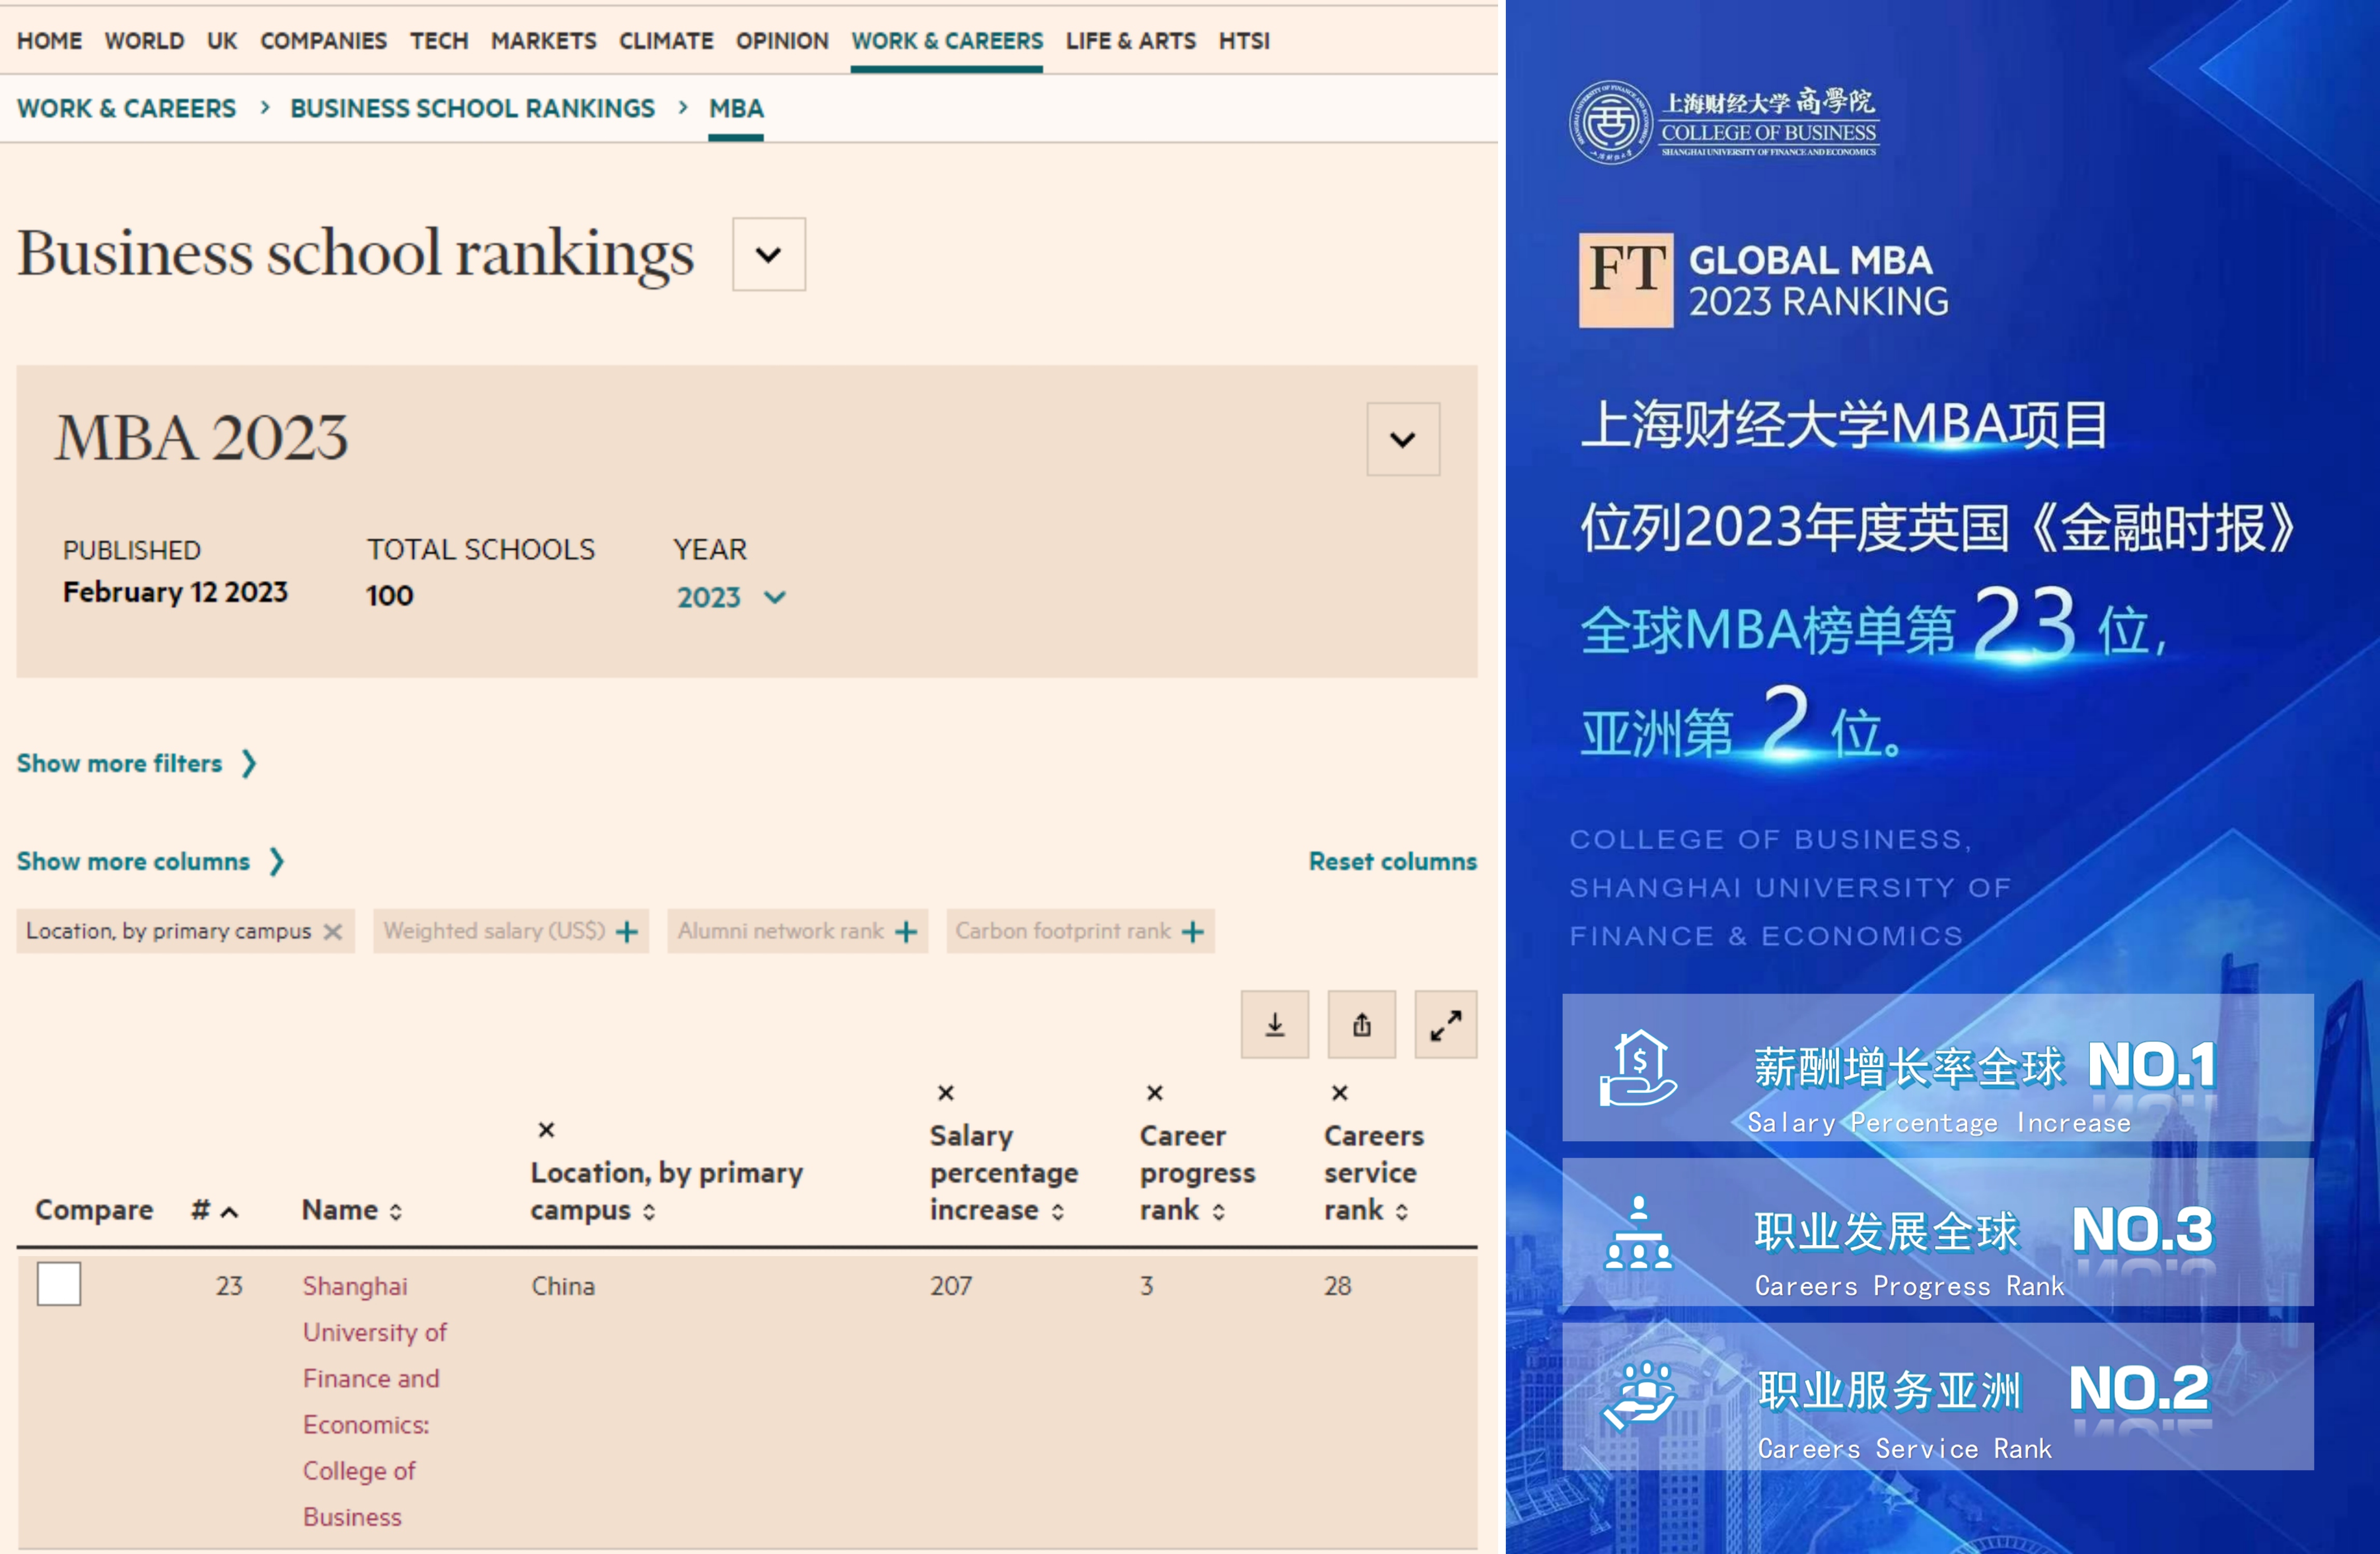The width and height of the screenshot is (2380, 1554).
Task: Click the salary increase value 207
Action: 951,1285
